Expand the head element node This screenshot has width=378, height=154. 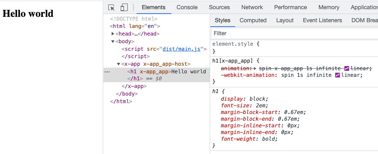(113, 34)
